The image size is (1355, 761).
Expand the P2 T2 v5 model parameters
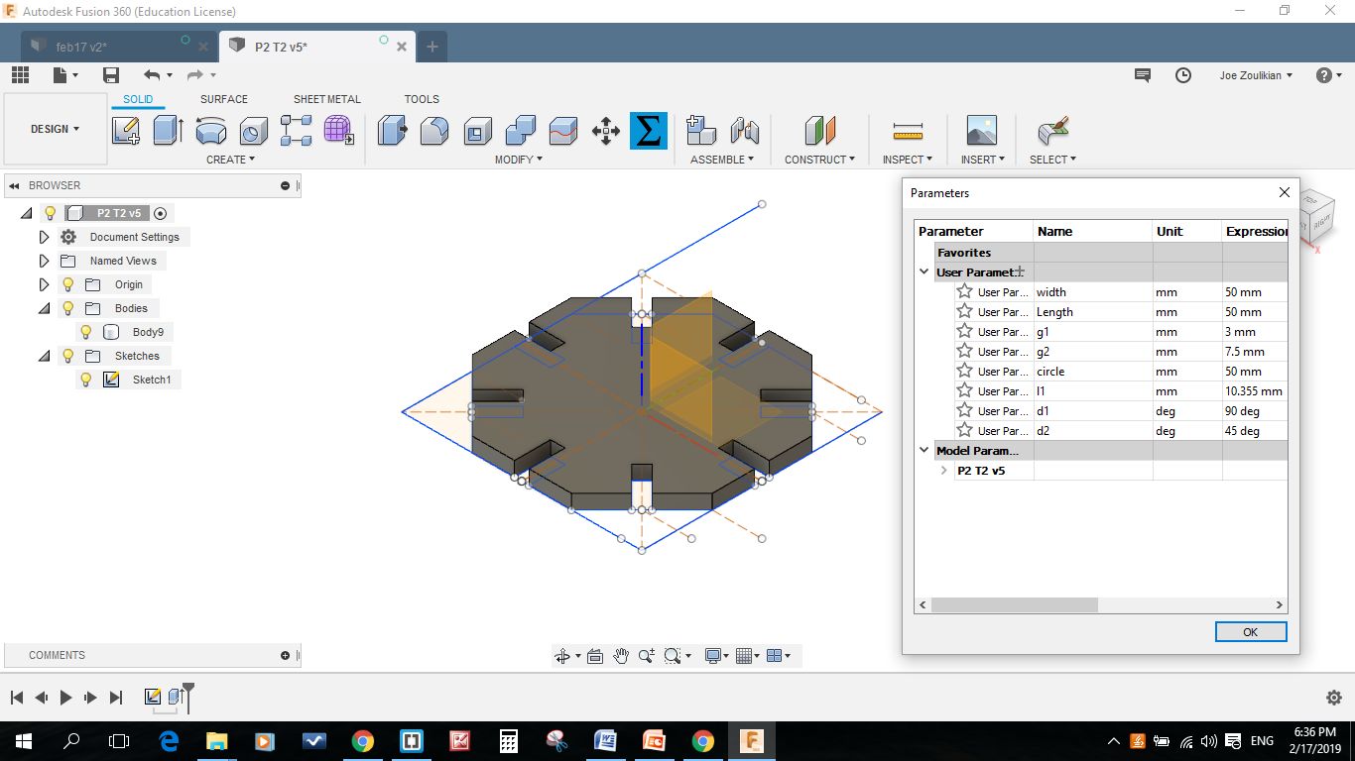[x=944, y=471]
